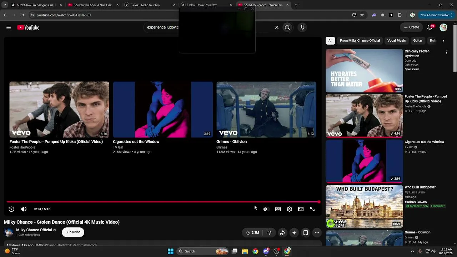Mute the video volume
The width and height of the screenshot is (457, 257).
24,209
